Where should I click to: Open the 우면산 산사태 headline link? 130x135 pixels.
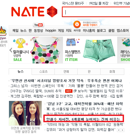click(x=47, y=81)
